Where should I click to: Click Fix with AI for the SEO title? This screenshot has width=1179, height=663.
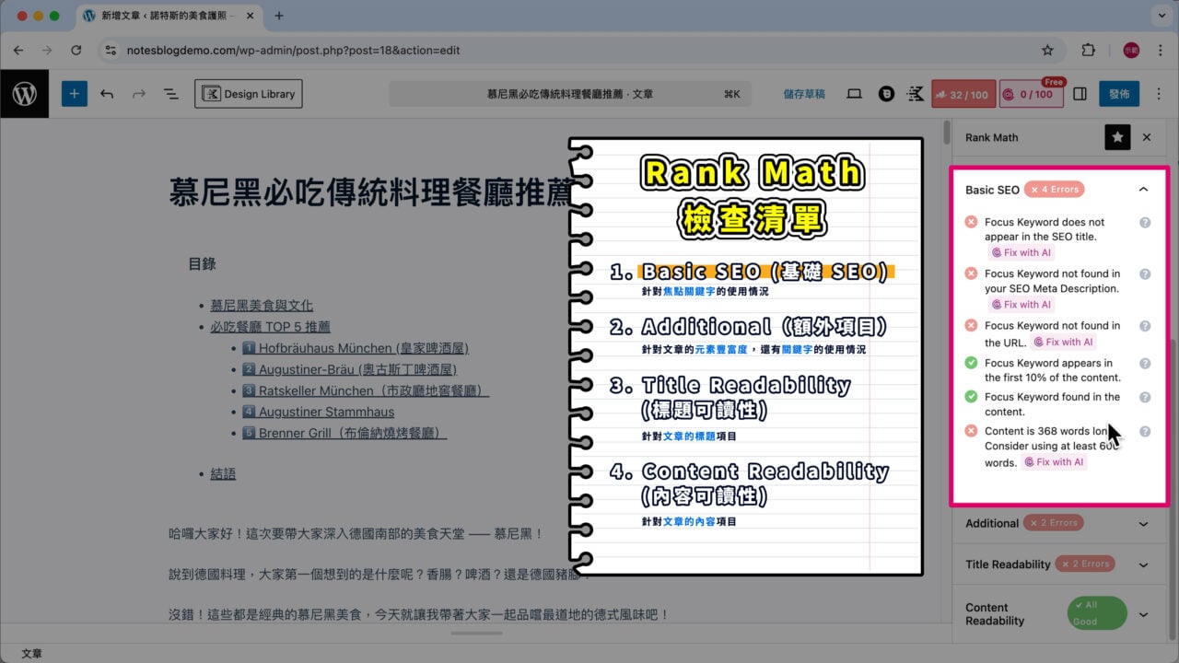1021,251
